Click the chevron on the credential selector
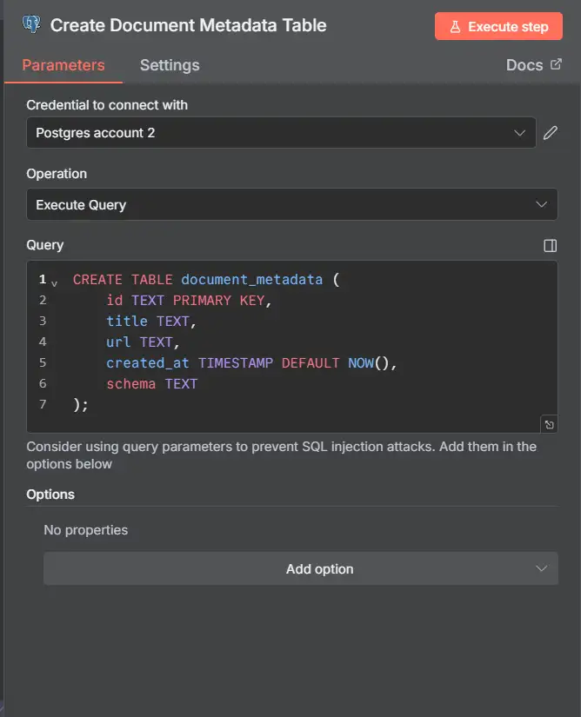The width and height of the screenshot is (581, 717). 520,132
